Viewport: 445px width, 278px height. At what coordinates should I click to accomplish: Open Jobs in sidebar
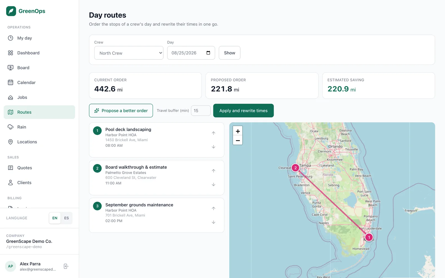[39, 97]
